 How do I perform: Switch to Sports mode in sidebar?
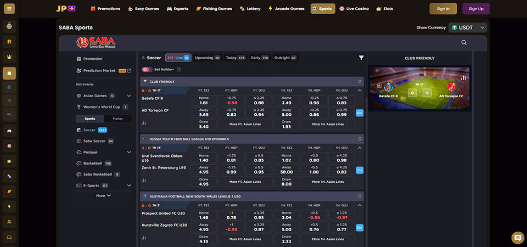[89, 119]
